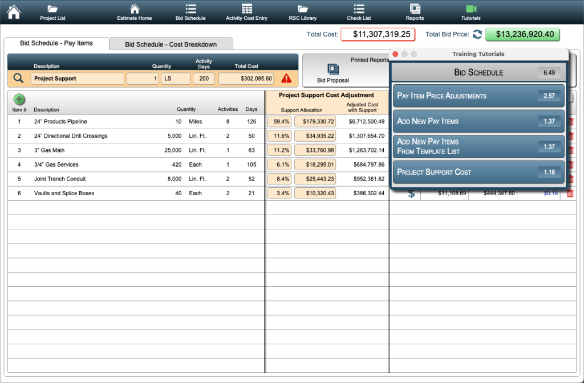Edit the $10,320.43 support allocation amount
Viewport: 584px width, 383px height.
pyautogui.click(x=315, y=193)
